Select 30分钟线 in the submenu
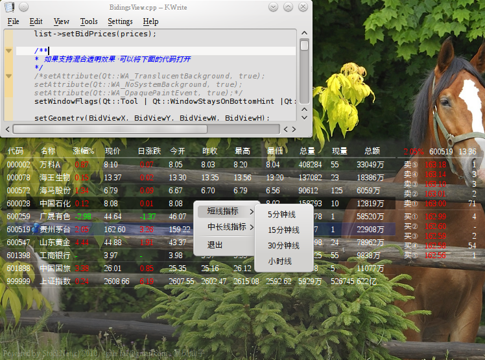 [x=283, y=245]
